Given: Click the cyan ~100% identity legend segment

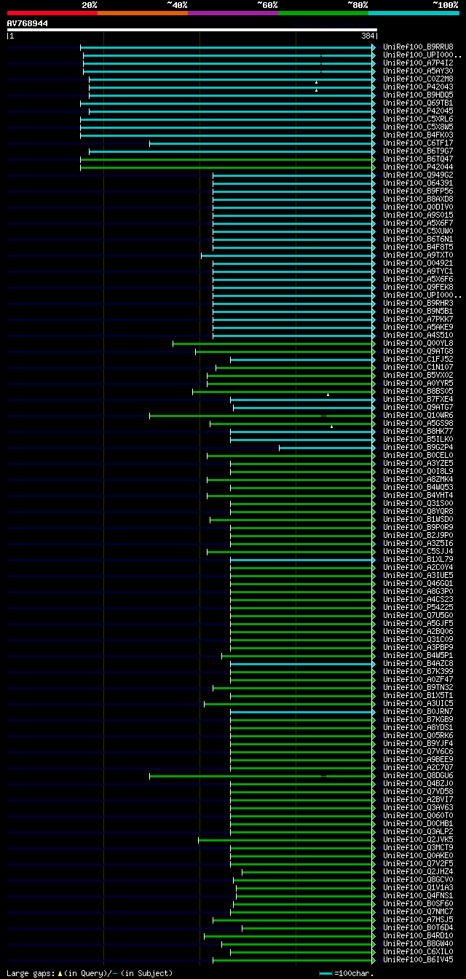Looking at the screenshot, I should (x=414, y=13).
